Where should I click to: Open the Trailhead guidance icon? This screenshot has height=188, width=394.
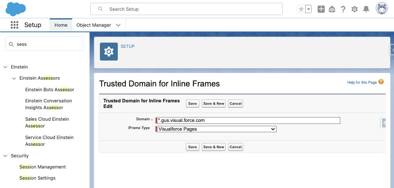(x=332, y=9)
